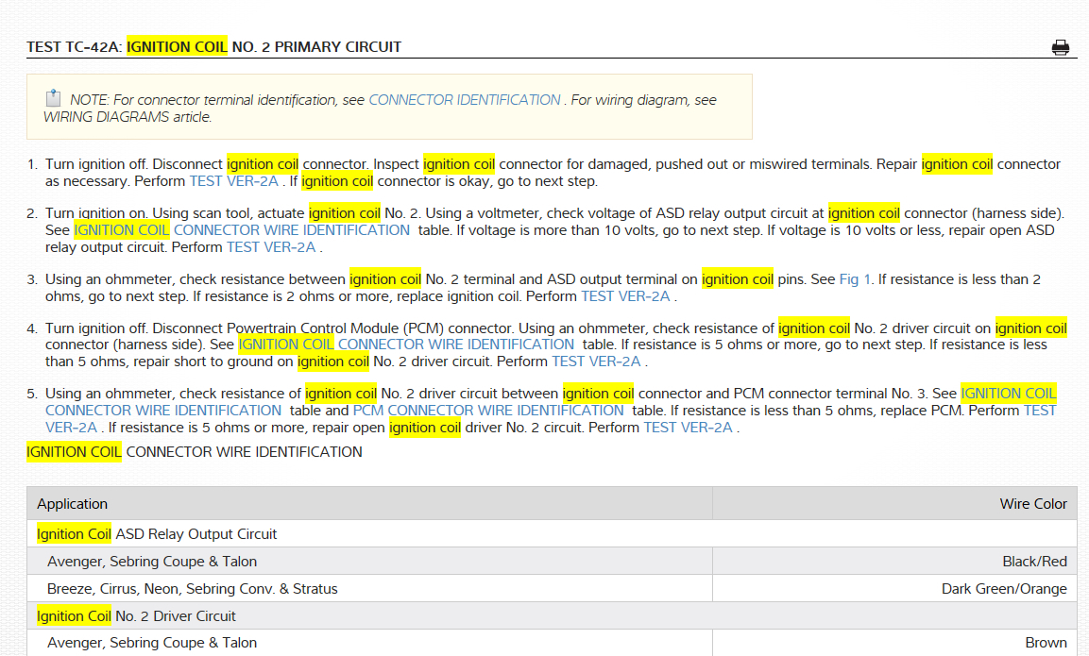The height and width of the screenshot is (656, 1089).
Task: Click the TEST TC-42A heading title
Action: point(213,46)
